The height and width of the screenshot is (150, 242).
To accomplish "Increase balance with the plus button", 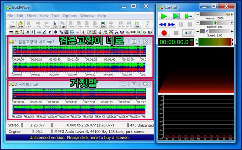I will tap(232, 23).
